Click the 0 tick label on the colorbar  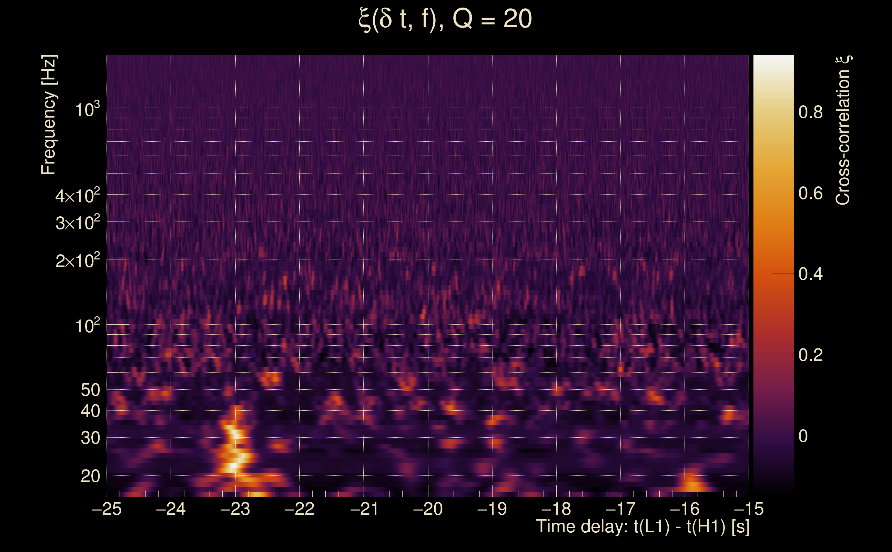tap(803, 436)
